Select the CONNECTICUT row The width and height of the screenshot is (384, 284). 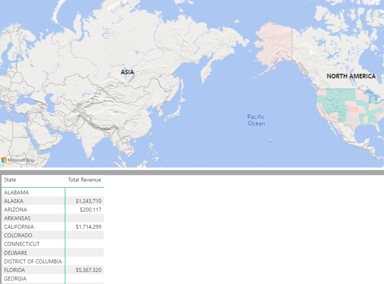(53, 244)
